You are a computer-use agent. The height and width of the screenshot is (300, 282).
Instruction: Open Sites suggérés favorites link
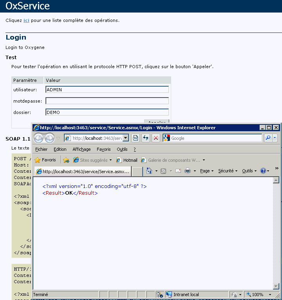point(92,160)
